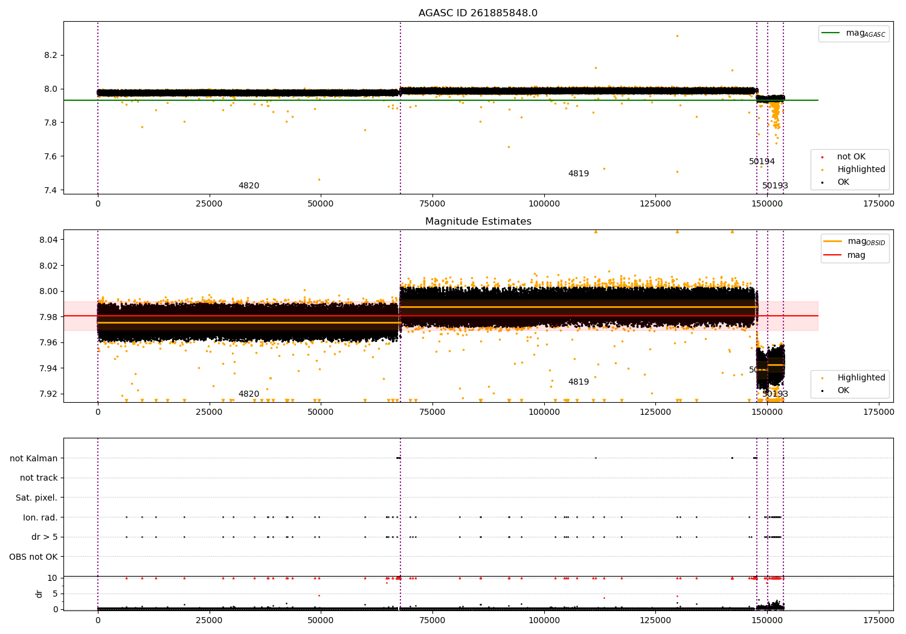Click '25000' x-axis tick under top plot
This screenshot has height=634, width=906.
pyautogui.click(x=210, y=204)
